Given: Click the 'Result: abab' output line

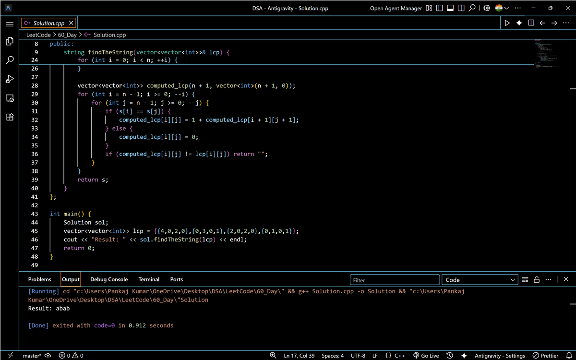Looking at the screenshot, I should click(49, 308).
